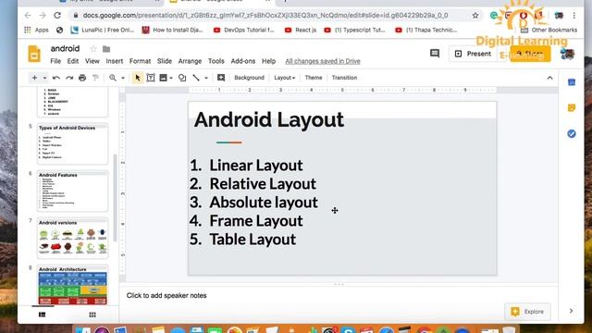Collapse the toolbar with the up chevron
Image resolution: width=592 pixels, height=333 pixels.
pyautogui.click(x=549, y=78)
